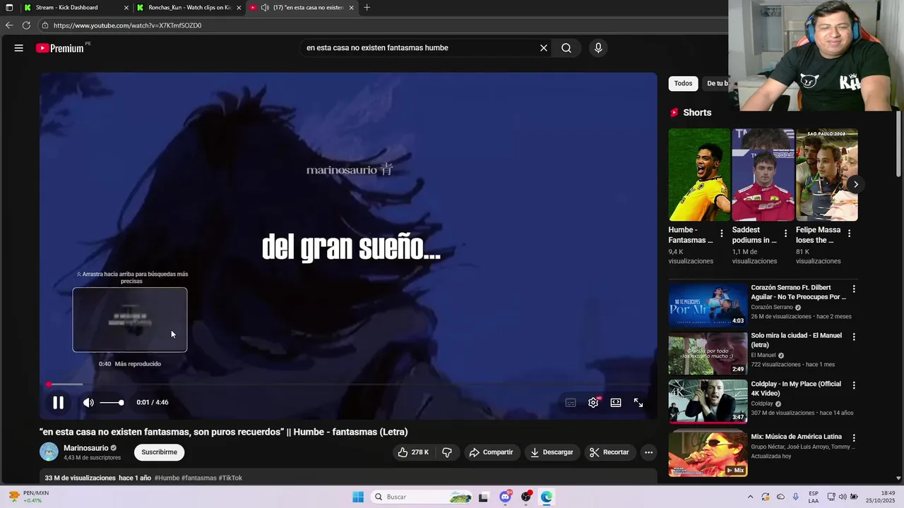Open Humbe - Fantasmas short thumbnail
This screenshot has width=904, height=508.
pos(699,174)
